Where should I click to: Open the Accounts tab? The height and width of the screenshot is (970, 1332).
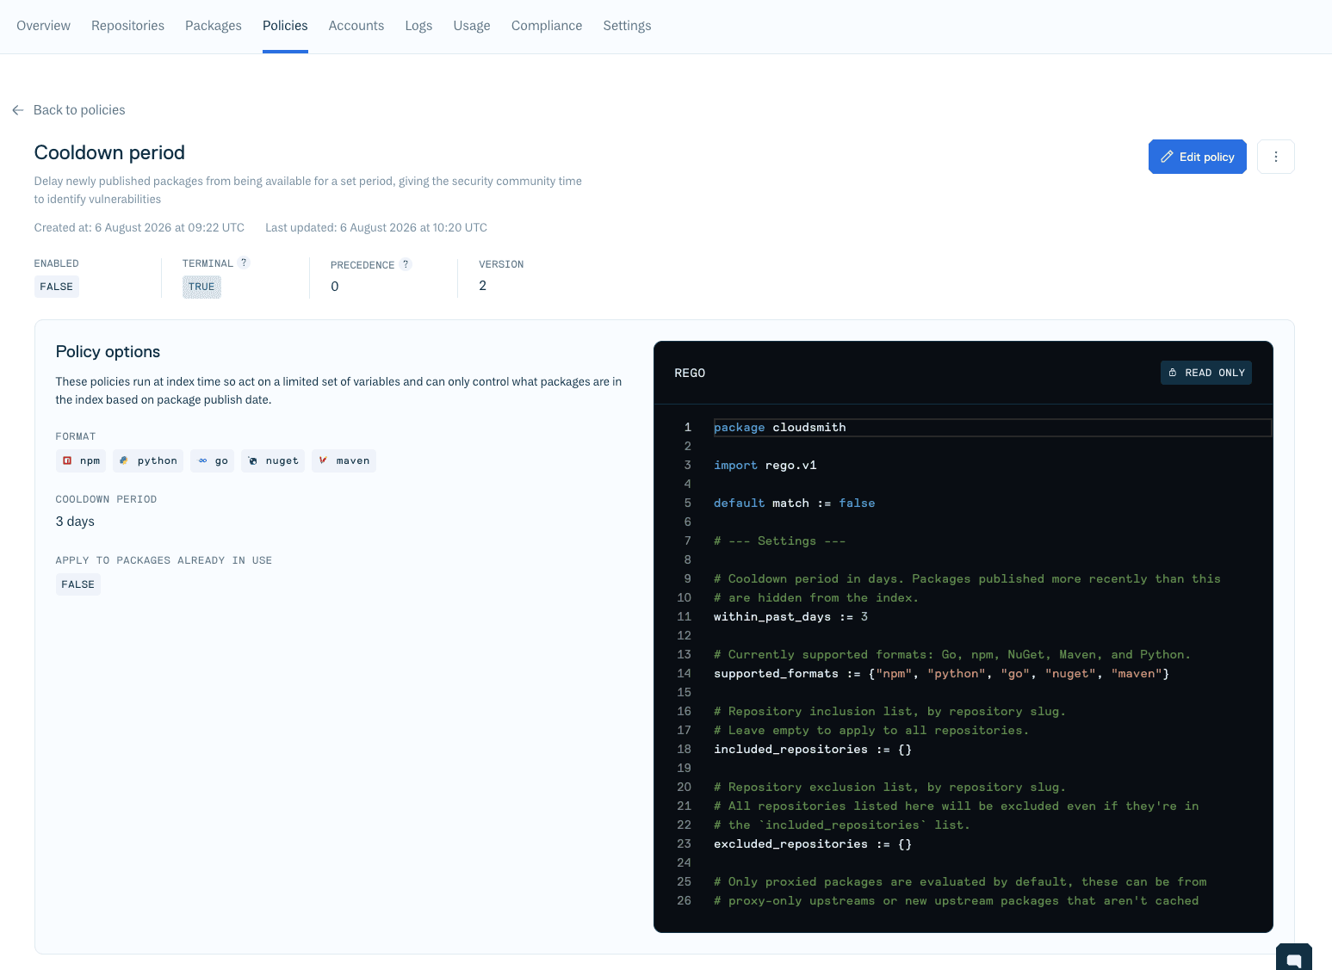click(x=356, y=26)
